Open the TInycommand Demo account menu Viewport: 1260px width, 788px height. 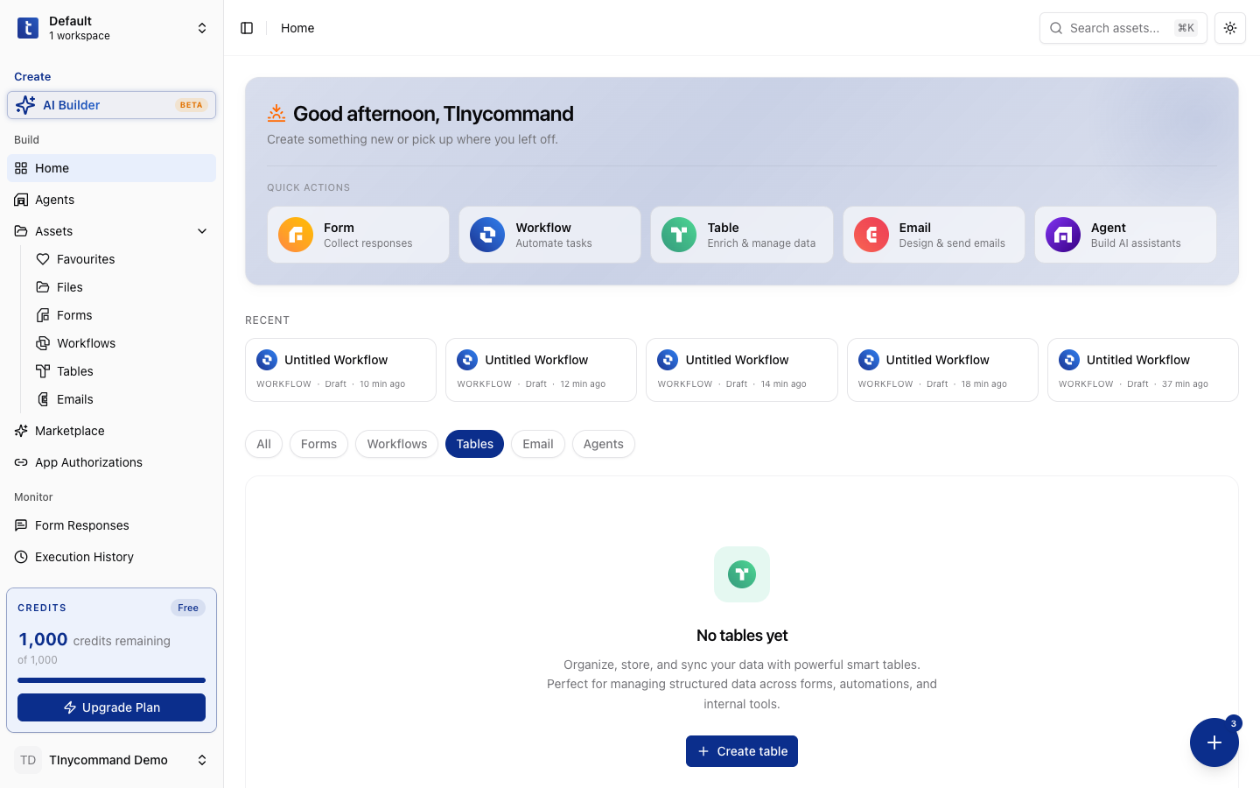[111, 760]
